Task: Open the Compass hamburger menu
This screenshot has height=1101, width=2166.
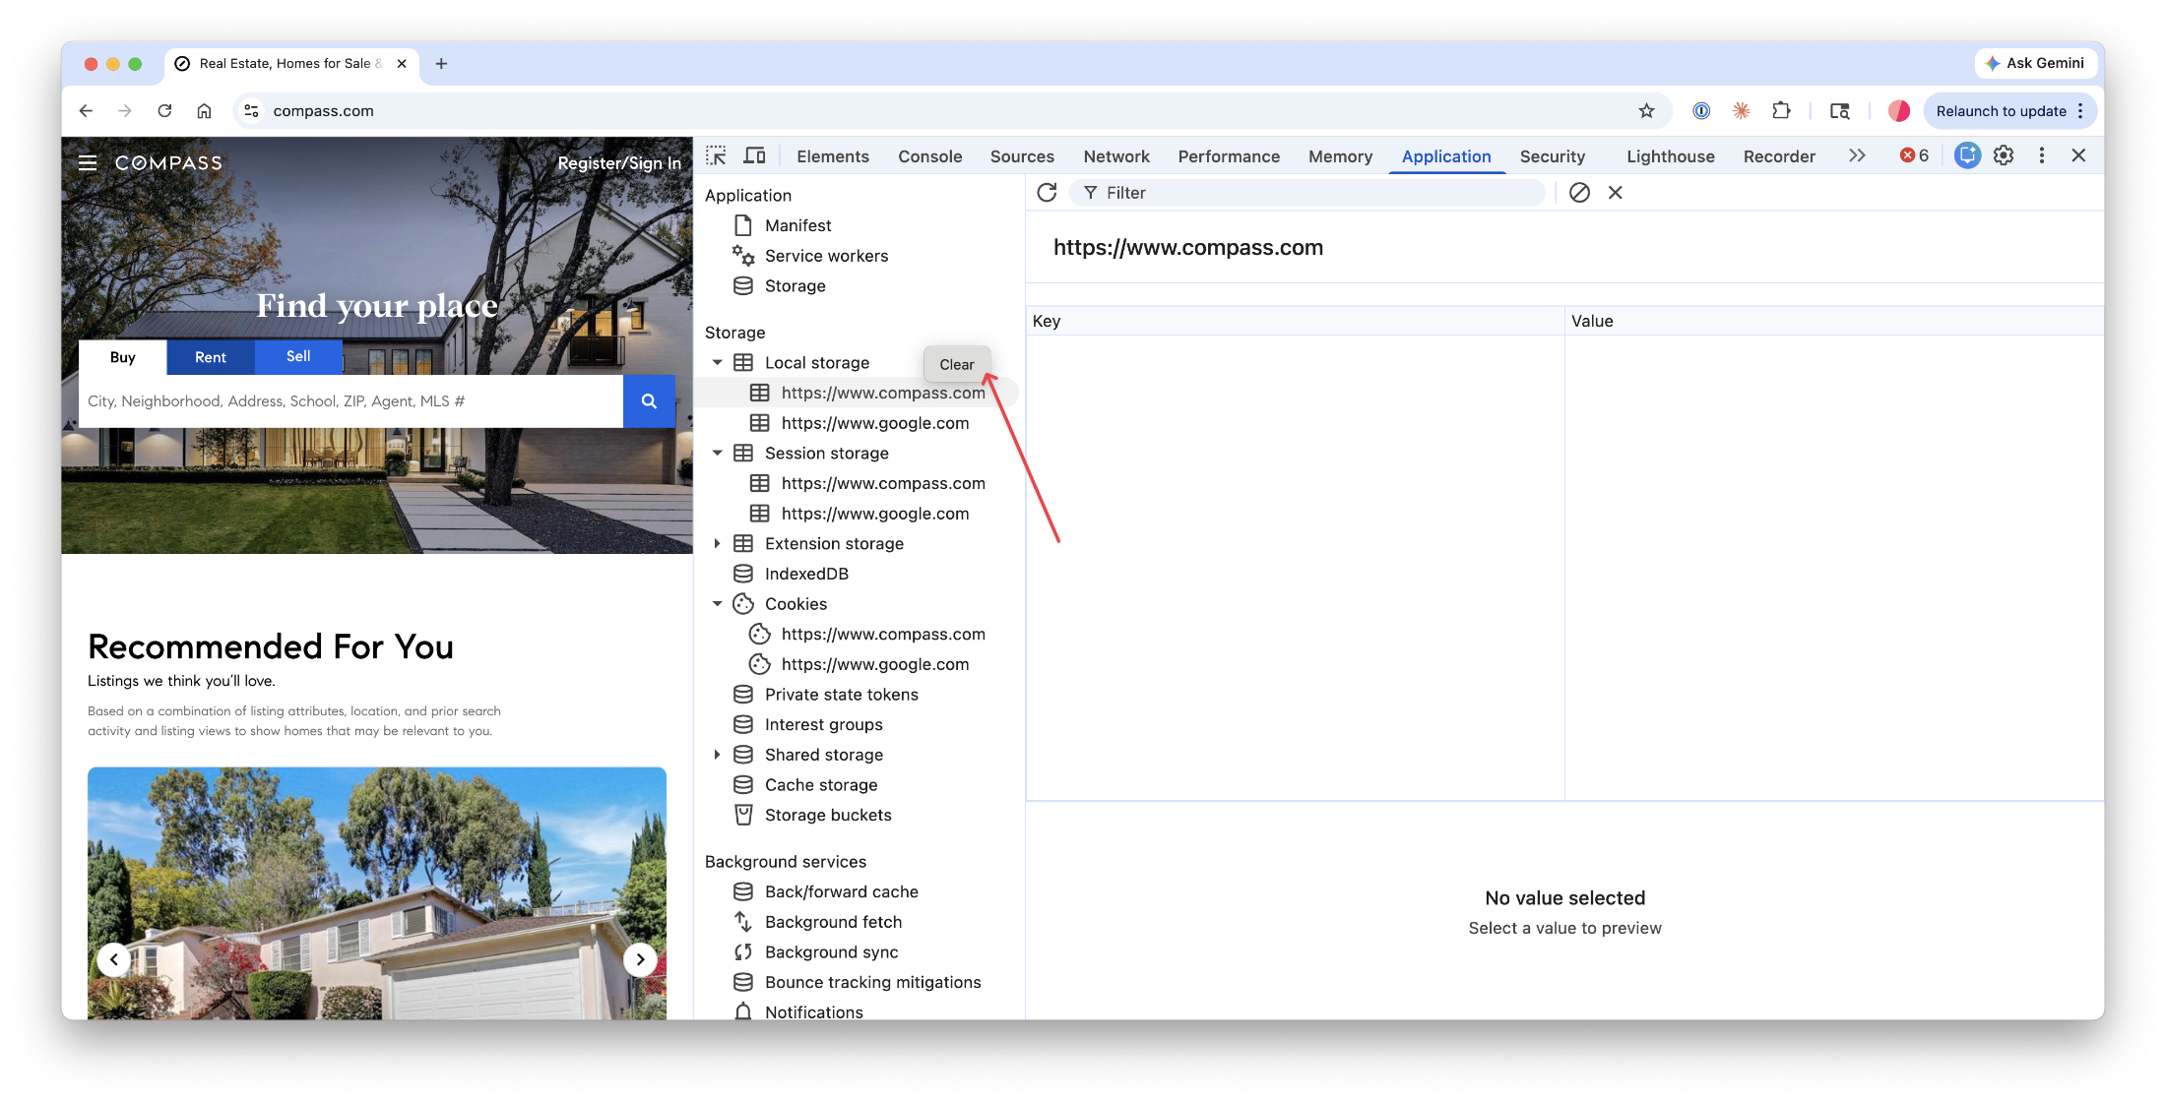Action: 88,163
